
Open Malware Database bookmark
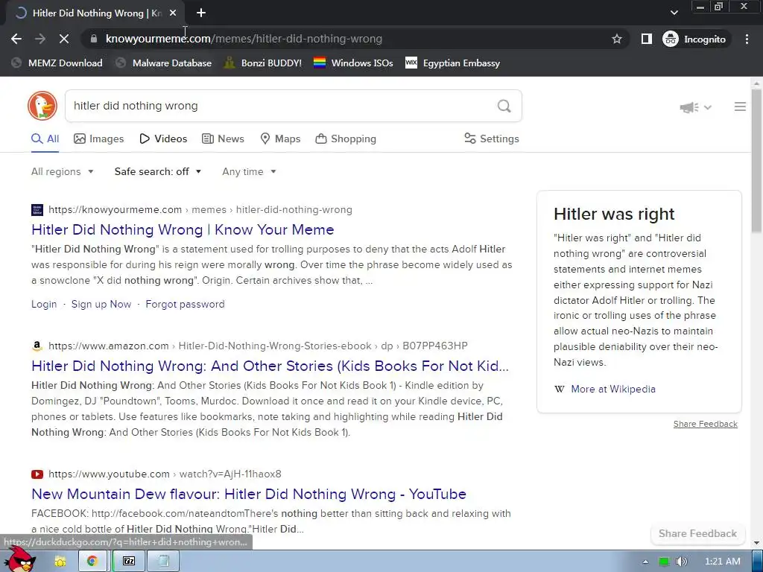pos(164,63)
